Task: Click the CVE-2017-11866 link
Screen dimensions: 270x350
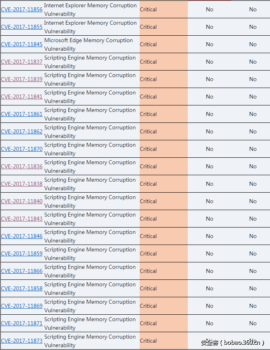Action: [21, 271]
